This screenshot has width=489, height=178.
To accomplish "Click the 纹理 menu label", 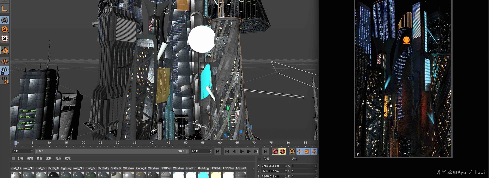I will (68, 158).
